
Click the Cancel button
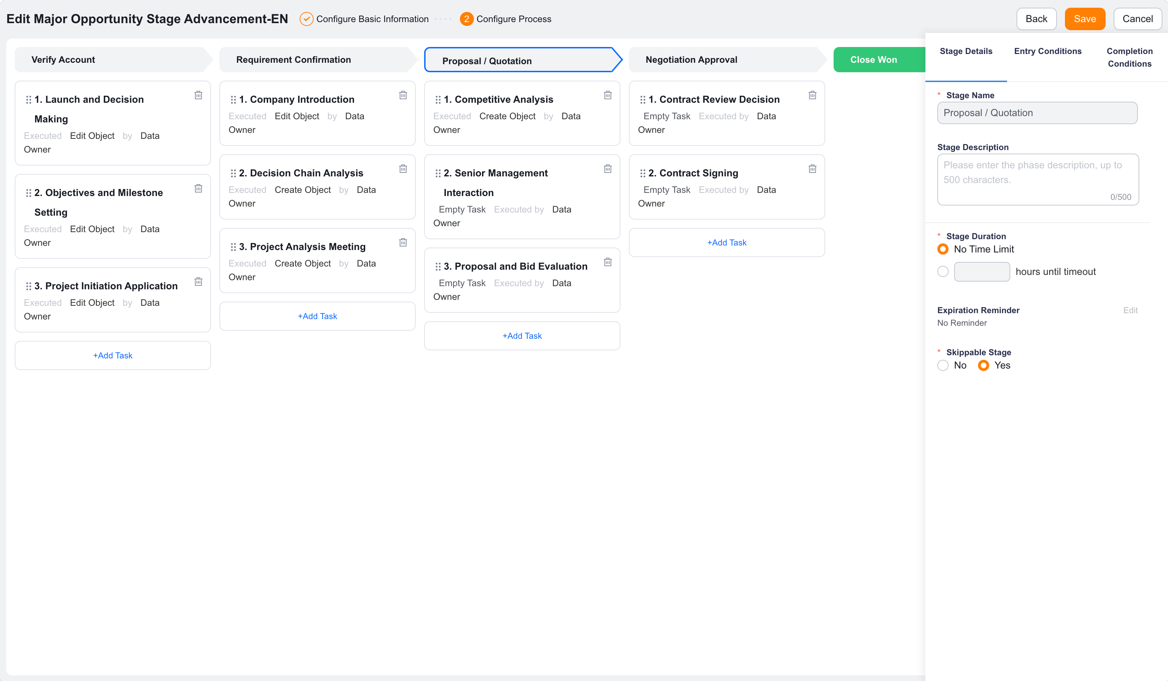(x=1138, y=19)
